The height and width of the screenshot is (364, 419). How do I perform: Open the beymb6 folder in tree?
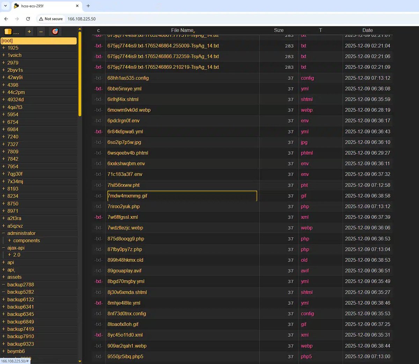point(16,351)
